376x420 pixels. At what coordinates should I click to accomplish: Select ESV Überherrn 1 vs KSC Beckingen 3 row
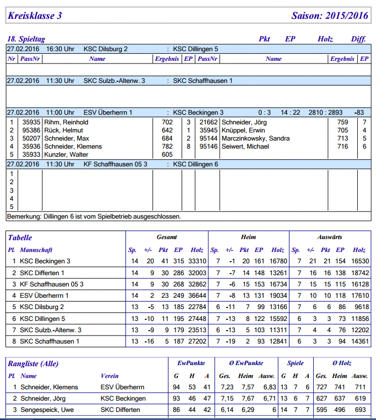pos(189,112)
